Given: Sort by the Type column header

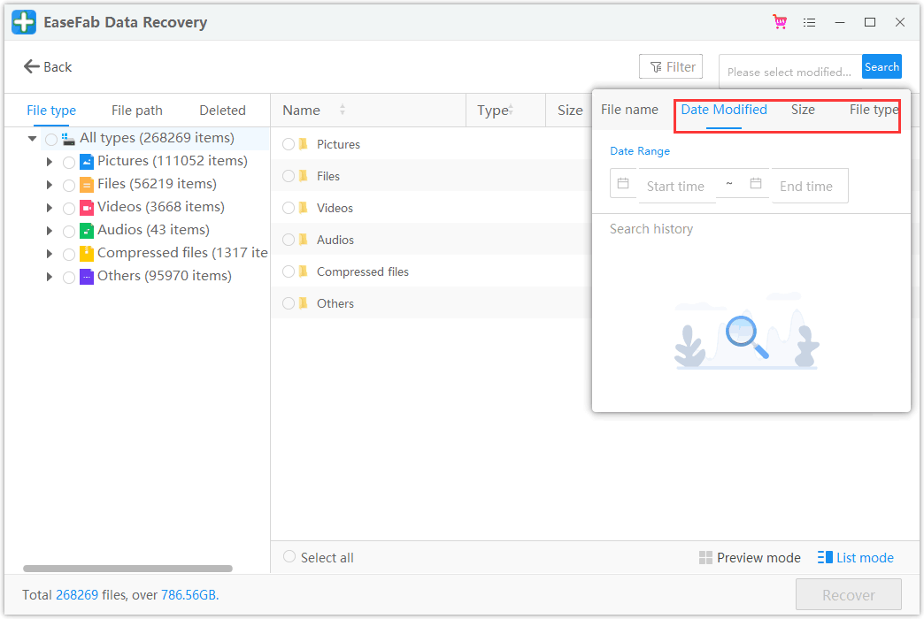Looking at the screenshot, I should coord(495,111).
